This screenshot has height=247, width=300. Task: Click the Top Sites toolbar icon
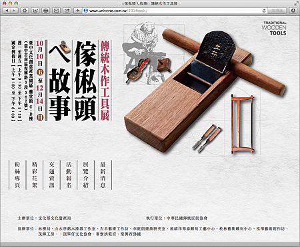35,11
